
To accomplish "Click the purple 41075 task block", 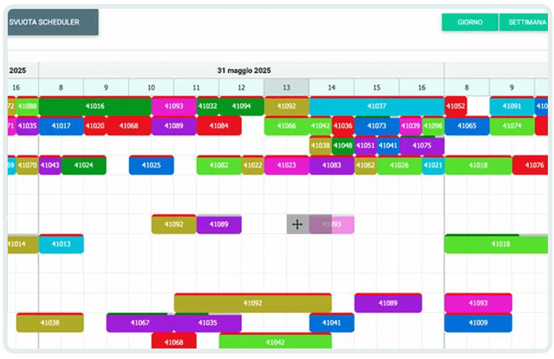I will pyautogui.click(x=422, y=146).
